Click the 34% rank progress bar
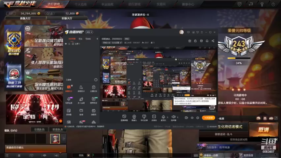 (x=239, y=58)
